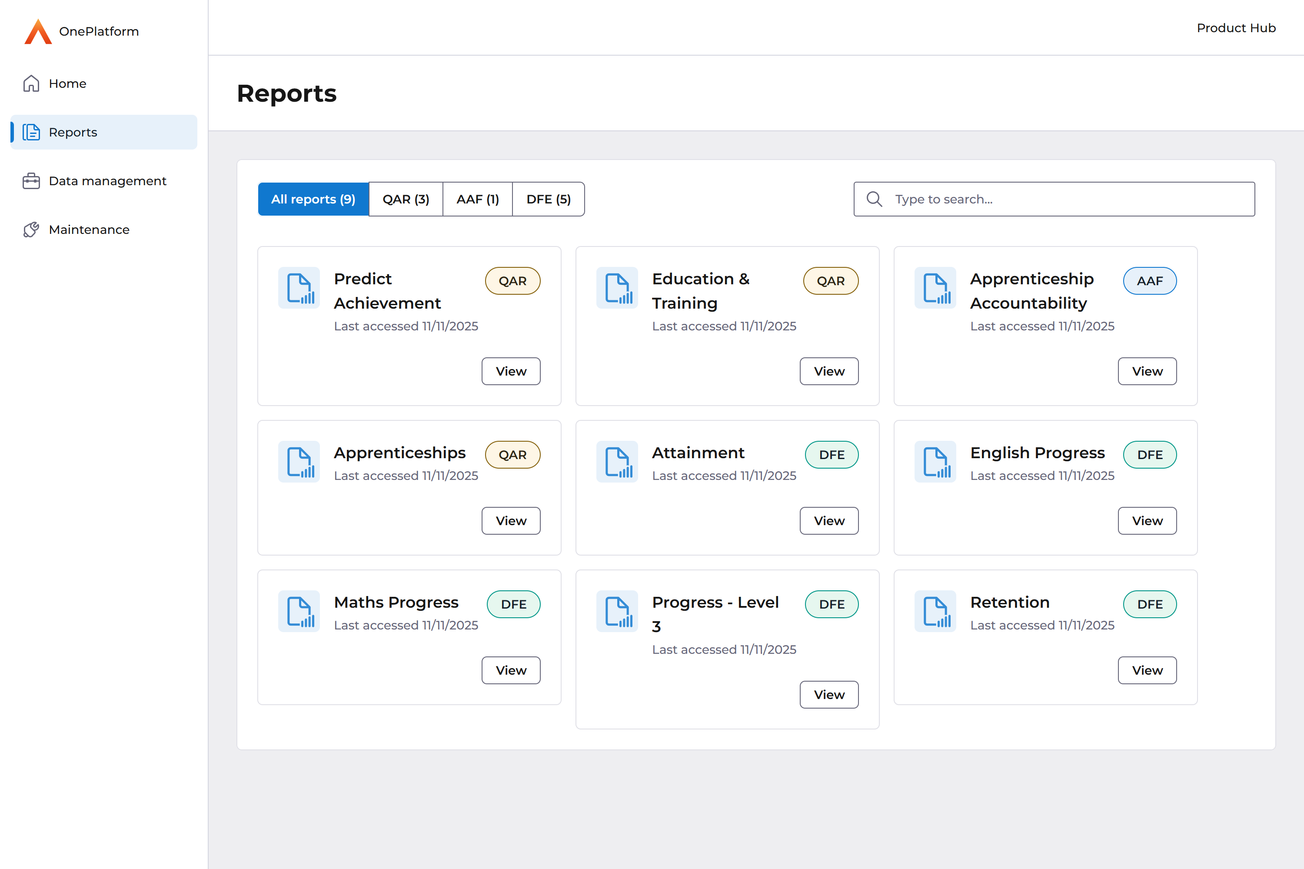Click the OnePlatform logo icon
This screenshot has height=869, width=1304.
point(38,32)
